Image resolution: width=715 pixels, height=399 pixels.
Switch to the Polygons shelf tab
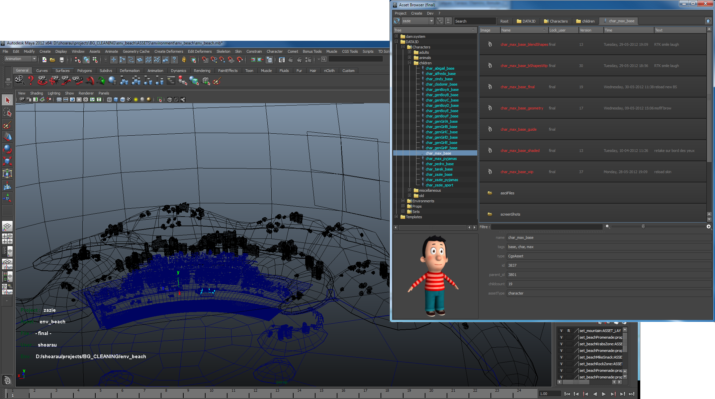tap(84, 71)
